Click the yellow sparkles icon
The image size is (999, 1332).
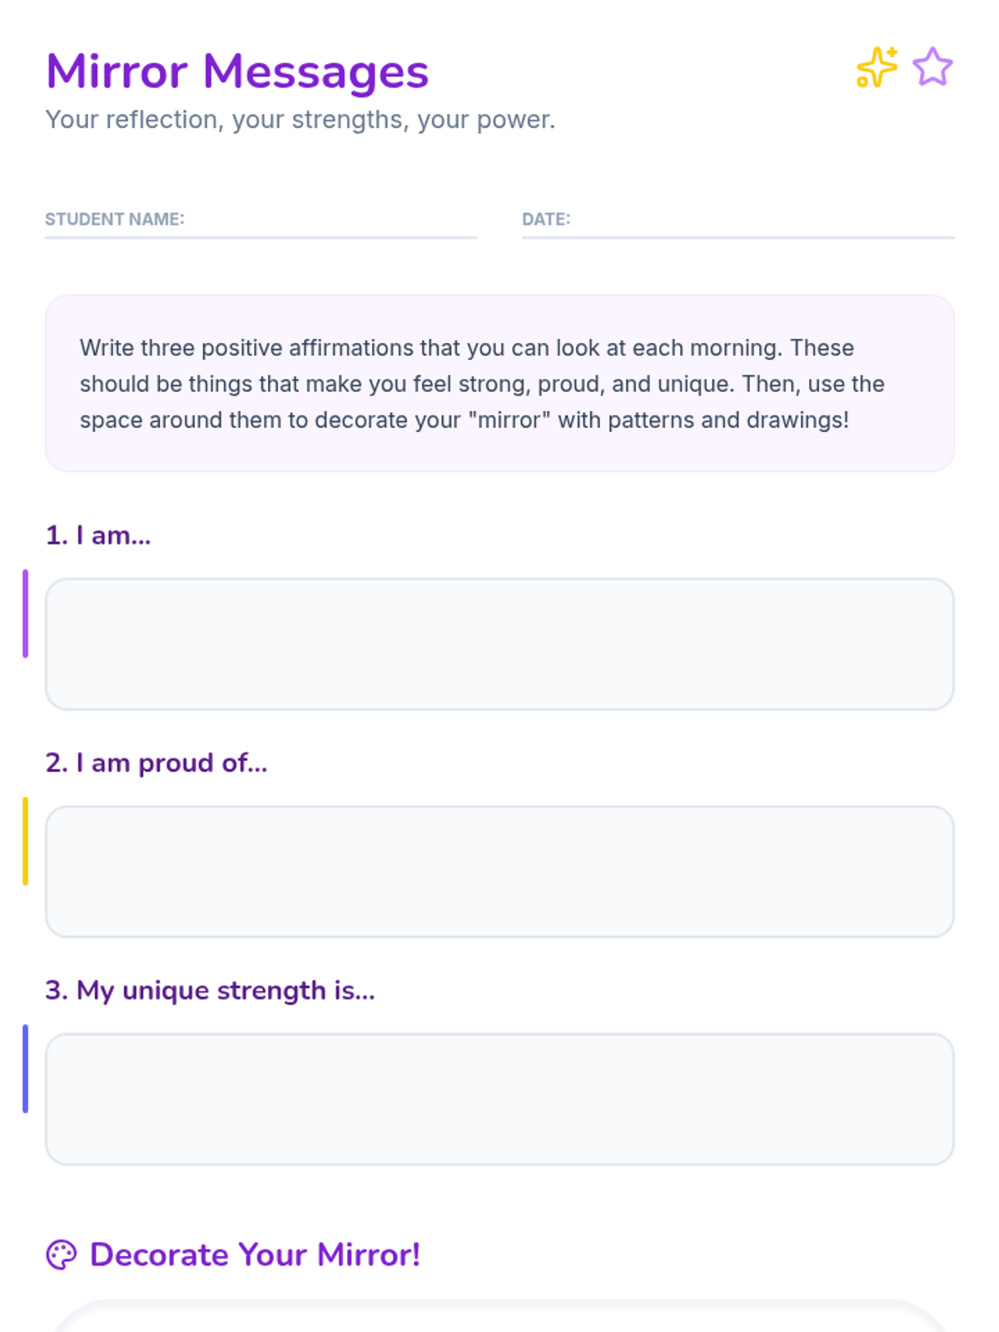tap(877, 67)
